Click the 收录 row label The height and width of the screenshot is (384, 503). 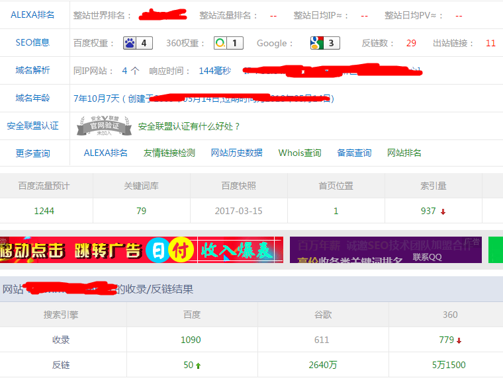pyautogui.click(x=61, y=340)
